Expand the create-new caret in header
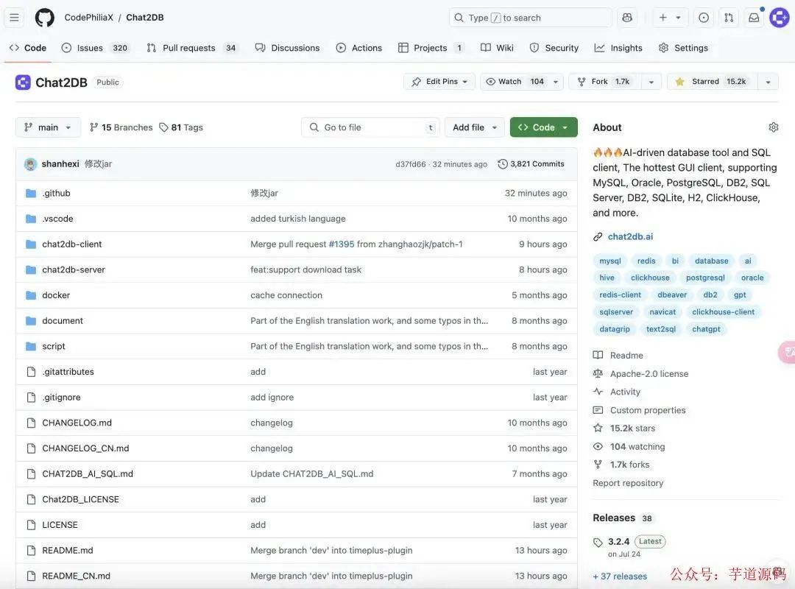Viewport: 795px width, 589px height. pyautogui.click(x=679, y=18)
